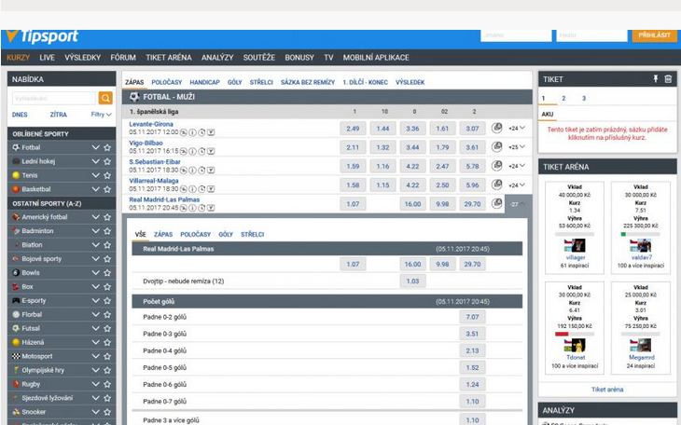Switch to the SÁZKA BEZ REMÍZY tab
This screenshot has width=681, height=425.
coord(308,82)
